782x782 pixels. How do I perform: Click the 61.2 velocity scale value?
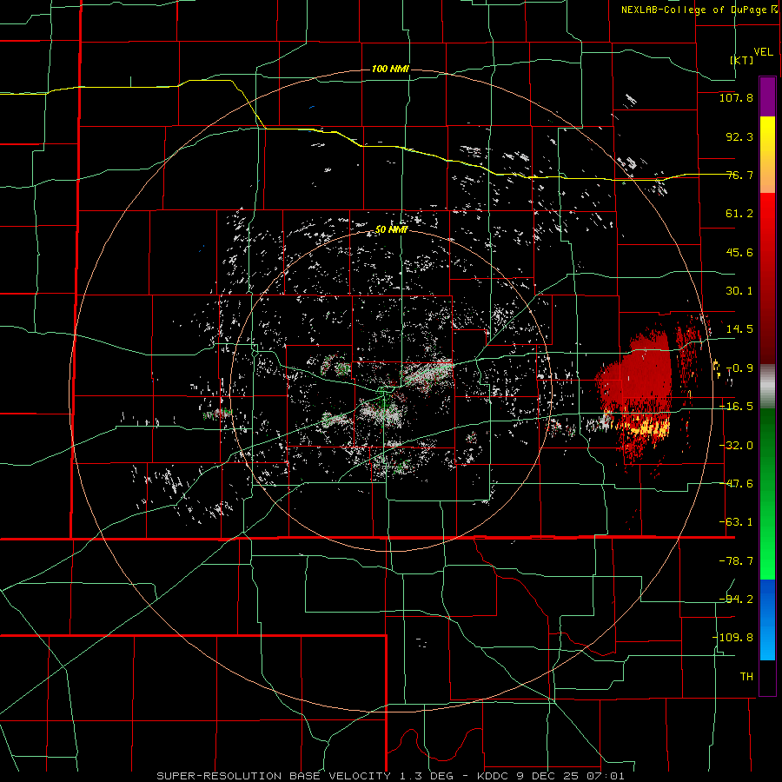[x=739, y=214]
